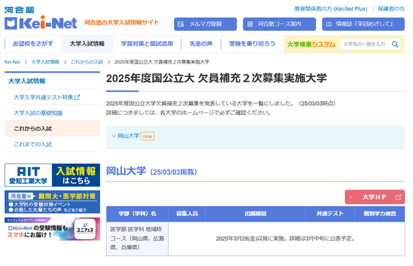Select 受験を乗り切ろう menu
The image size is (413, 266).
(252, 44)
